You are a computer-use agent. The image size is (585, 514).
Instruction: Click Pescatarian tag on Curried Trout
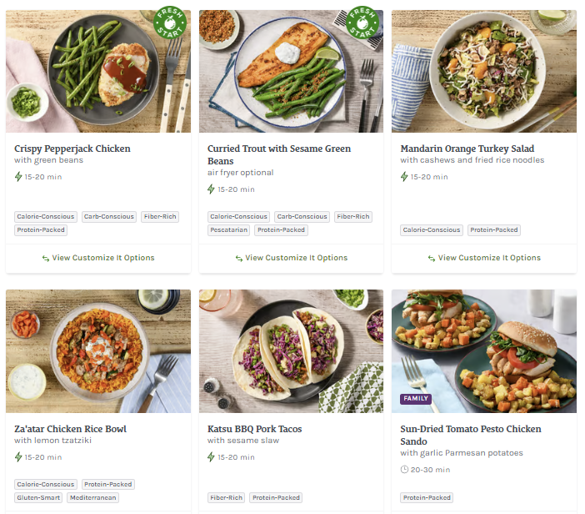tap(229, 230)
